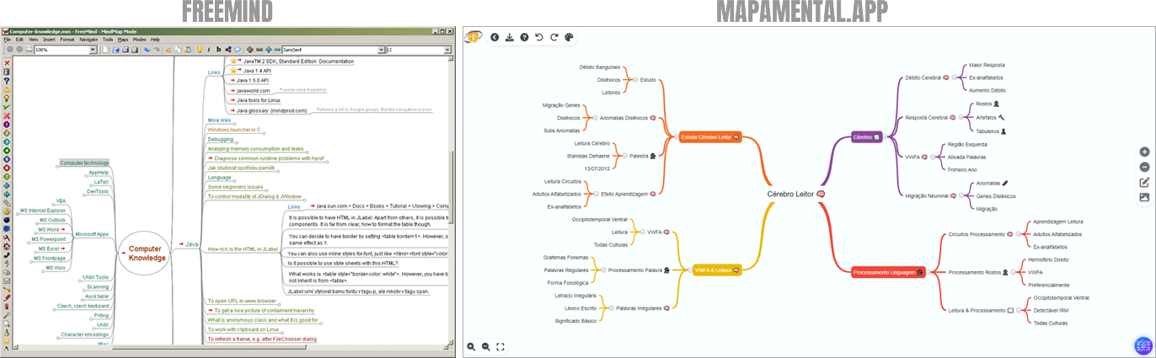Download the map in Mapamental.app
1156x358 pixels.
[510, 37]
